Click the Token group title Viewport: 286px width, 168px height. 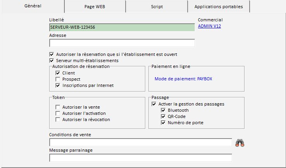tap(59, 97)
